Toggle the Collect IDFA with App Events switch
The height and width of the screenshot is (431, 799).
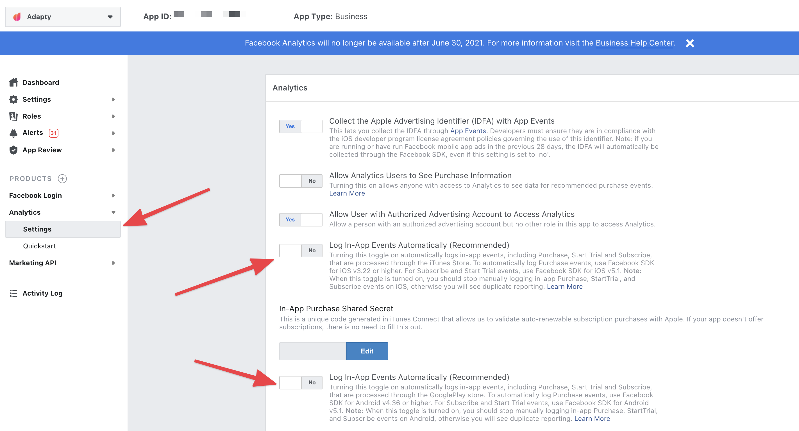point(301,126)
